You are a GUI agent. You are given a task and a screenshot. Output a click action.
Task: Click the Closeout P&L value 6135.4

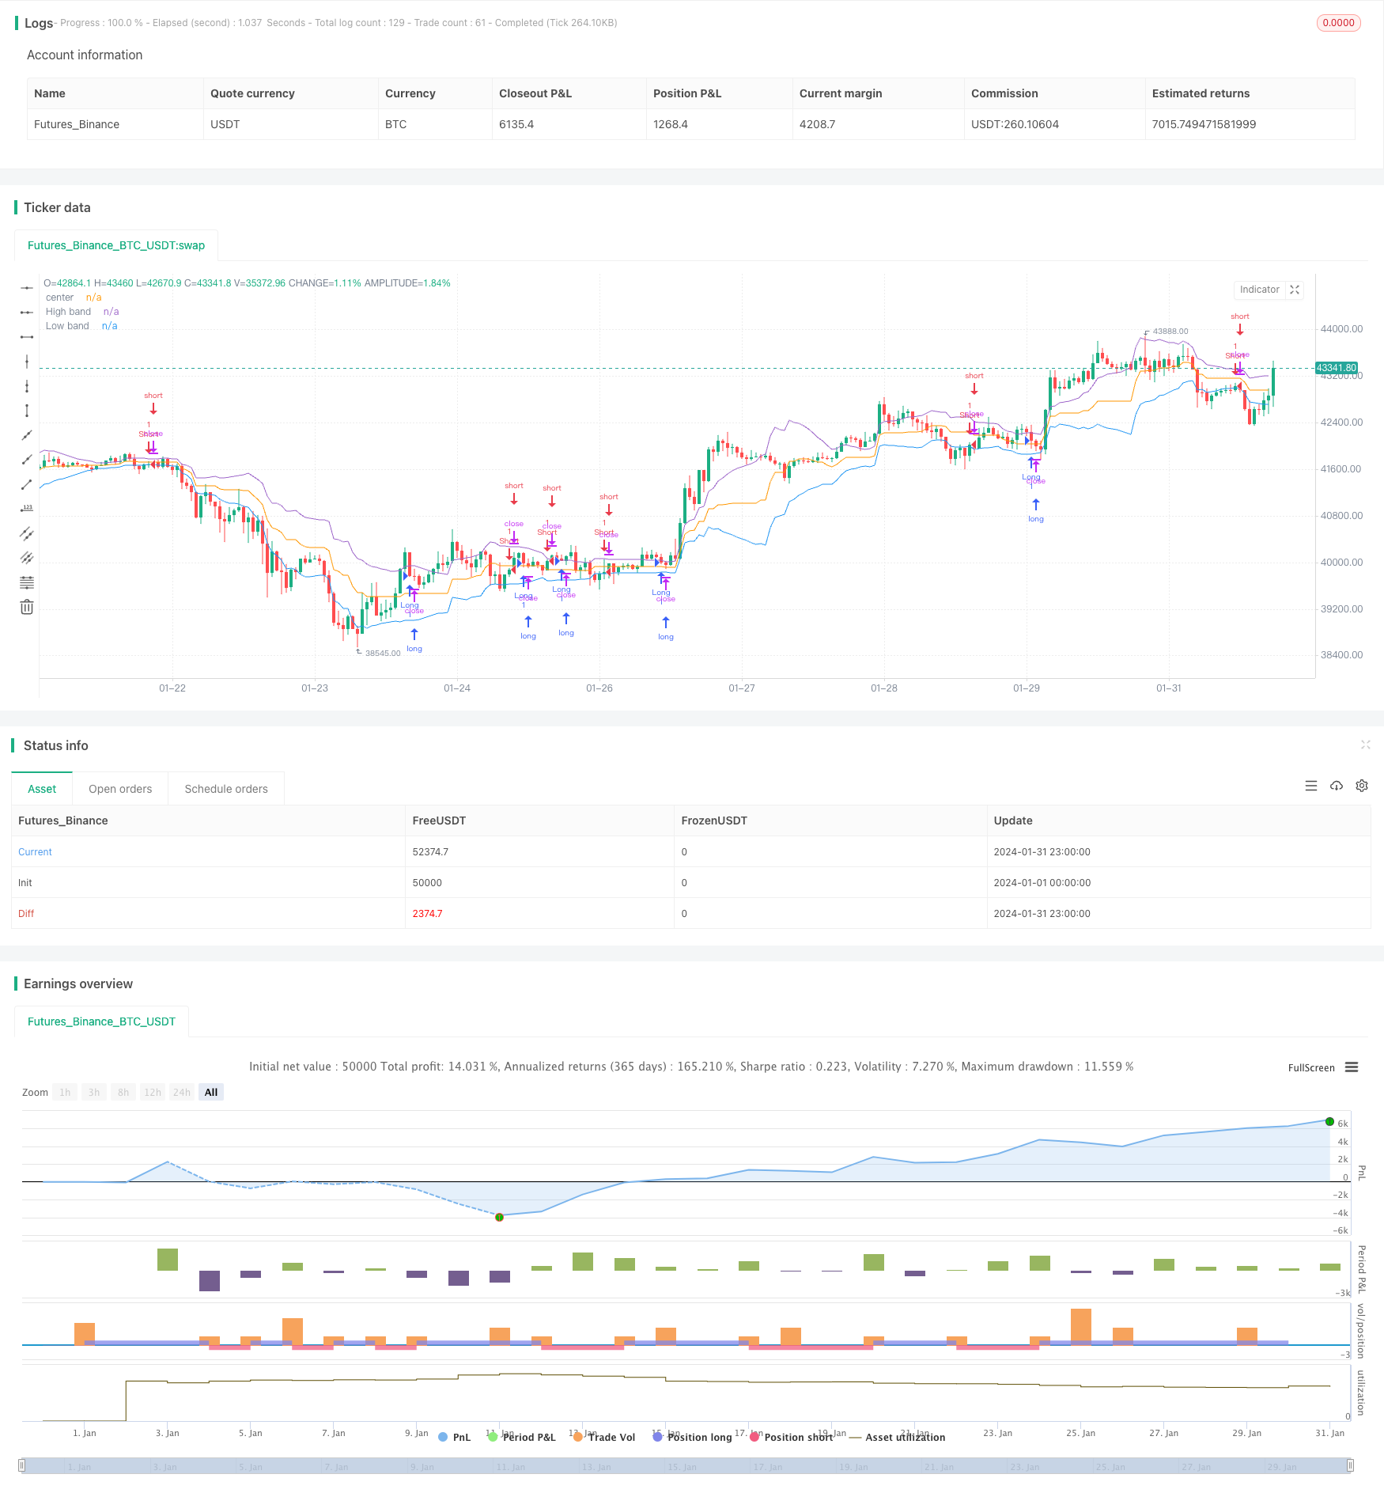click(x=516, y=124)
